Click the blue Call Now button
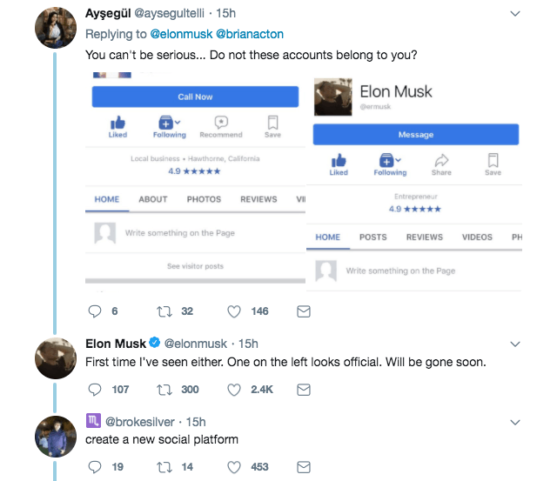 pyautogui.click(x=195, y=97)
